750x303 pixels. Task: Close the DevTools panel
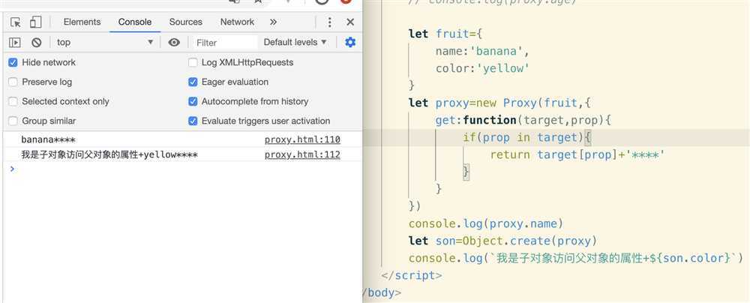(350, 22)
